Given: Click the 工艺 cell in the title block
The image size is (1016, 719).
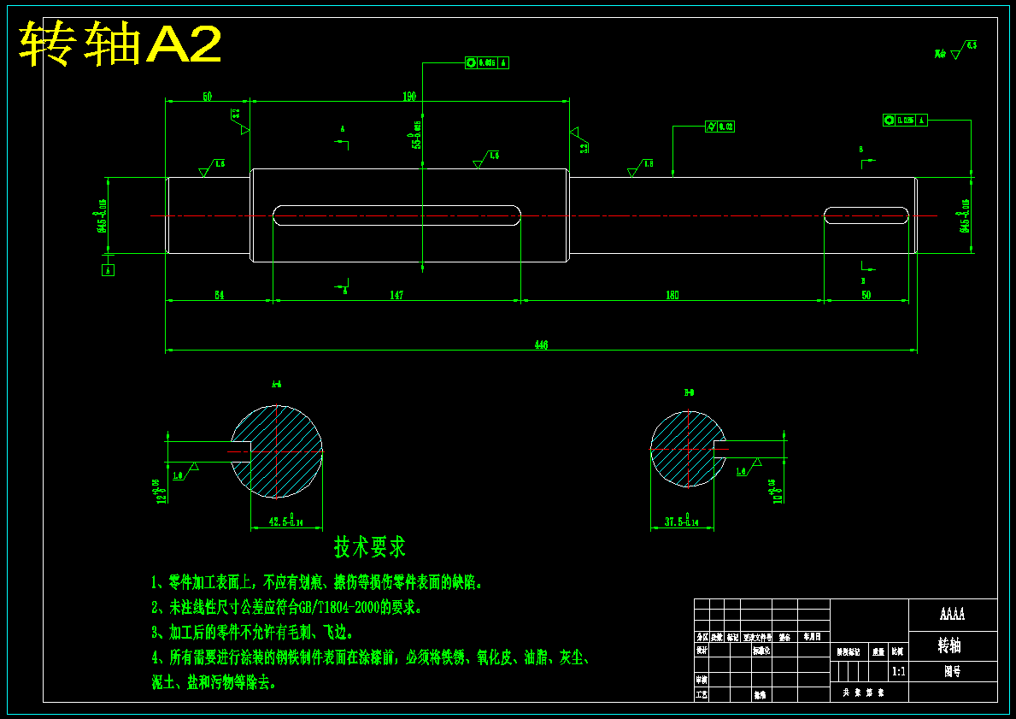Looking at the screenshot, I should click(701, 695).
